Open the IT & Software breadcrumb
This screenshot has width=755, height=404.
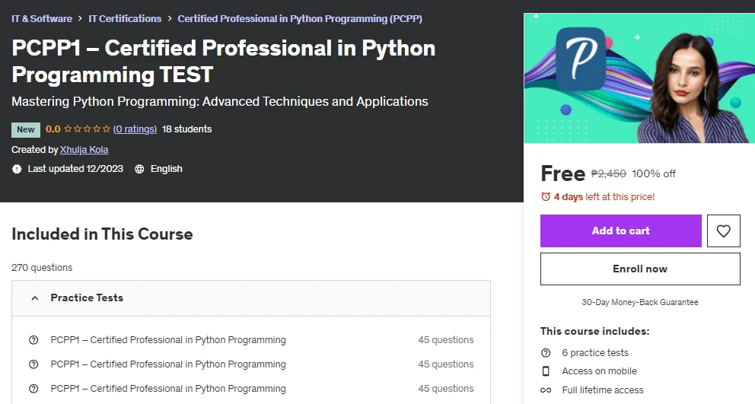pyautogui.click(x=42, y=19)
